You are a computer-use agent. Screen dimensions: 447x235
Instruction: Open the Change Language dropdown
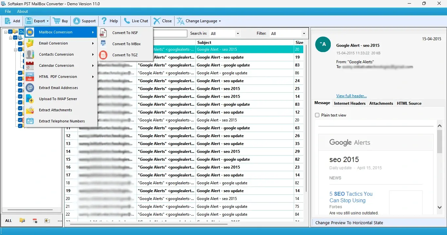click(199, 21)
